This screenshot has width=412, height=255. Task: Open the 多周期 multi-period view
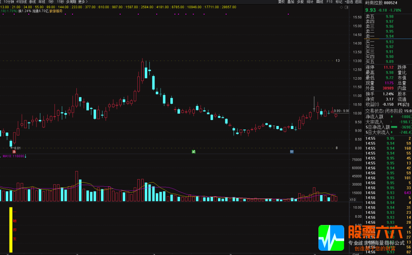coord(71,2)
